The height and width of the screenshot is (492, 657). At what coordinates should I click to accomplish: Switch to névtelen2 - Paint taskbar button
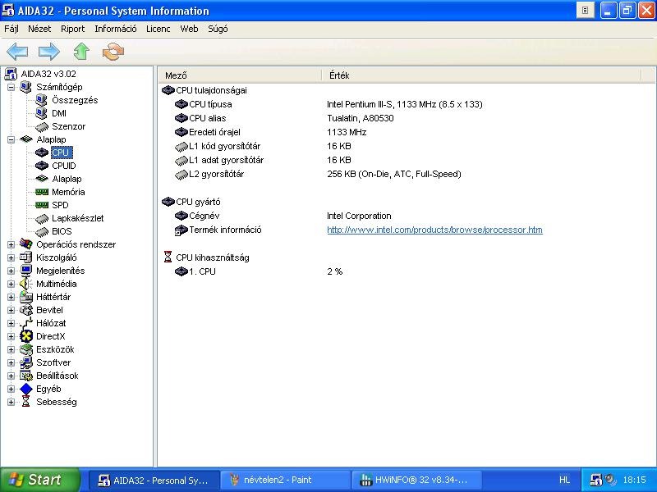(x=284, y=480)
